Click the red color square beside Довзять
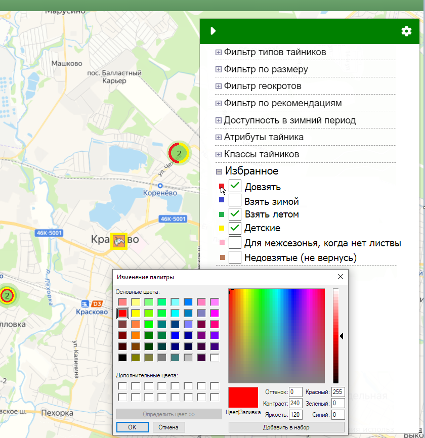The width and height of the screenshot is (425, 438). [x=222, y=186]
